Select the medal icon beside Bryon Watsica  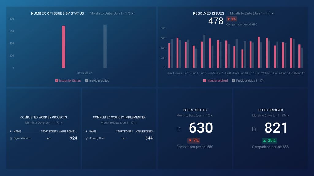(11, 138)
